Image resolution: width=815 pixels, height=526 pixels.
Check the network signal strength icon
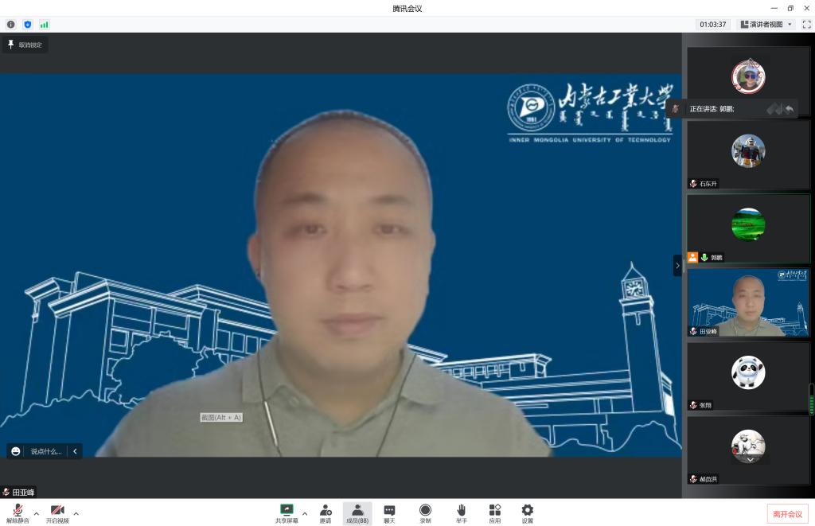[44, 25]
